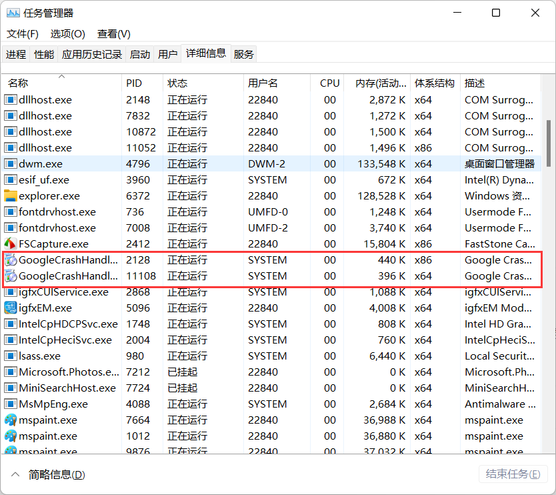Click the icon of dllhost.exe PID 2148
Viewport: 556px width, 495px height.
11,99
